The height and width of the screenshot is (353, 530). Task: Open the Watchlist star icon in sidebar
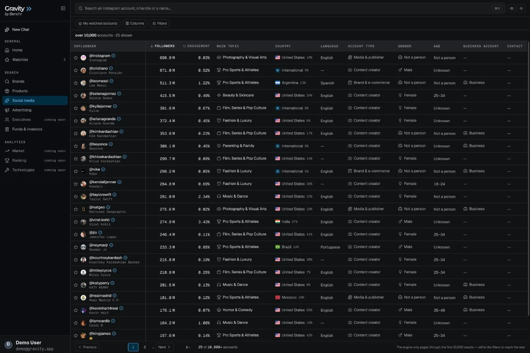coord(7,60)
